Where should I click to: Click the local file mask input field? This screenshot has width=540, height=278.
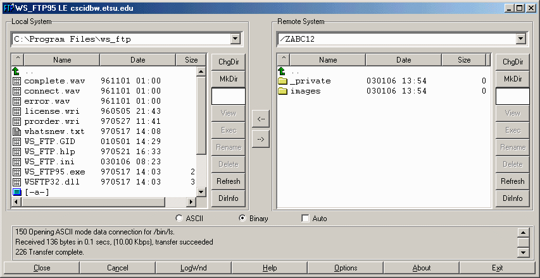[x=228, y=96]
